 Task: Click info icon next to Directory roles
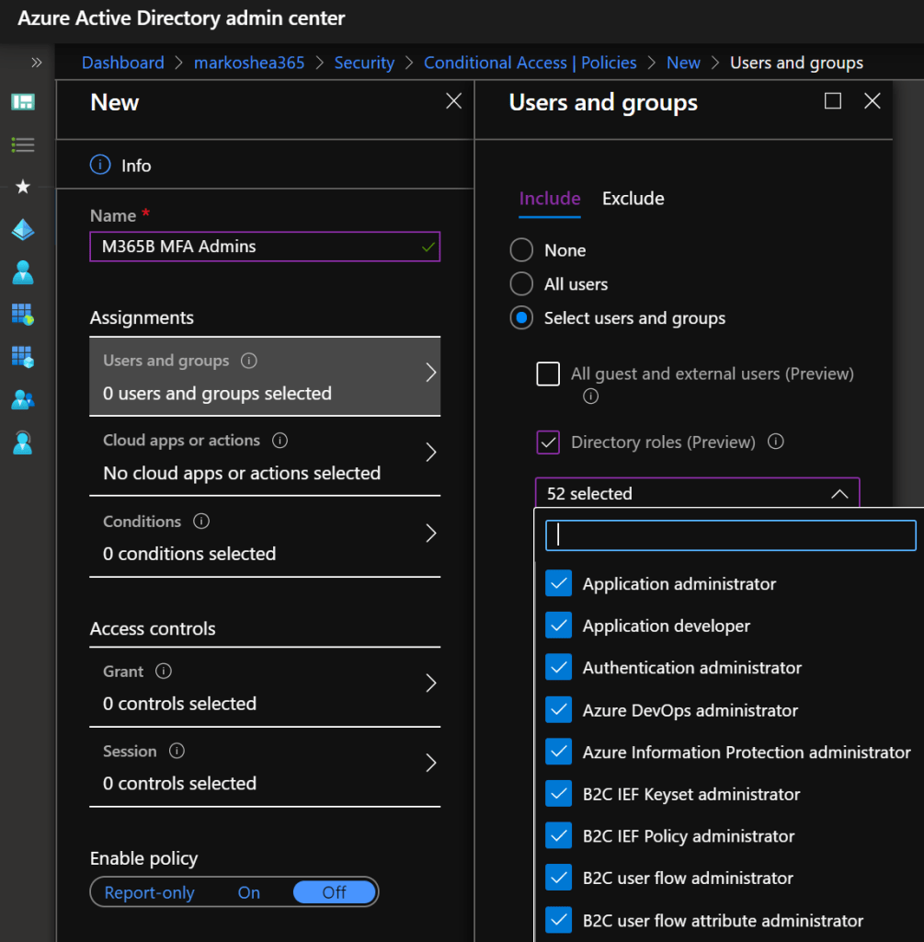tap(775, 442)
